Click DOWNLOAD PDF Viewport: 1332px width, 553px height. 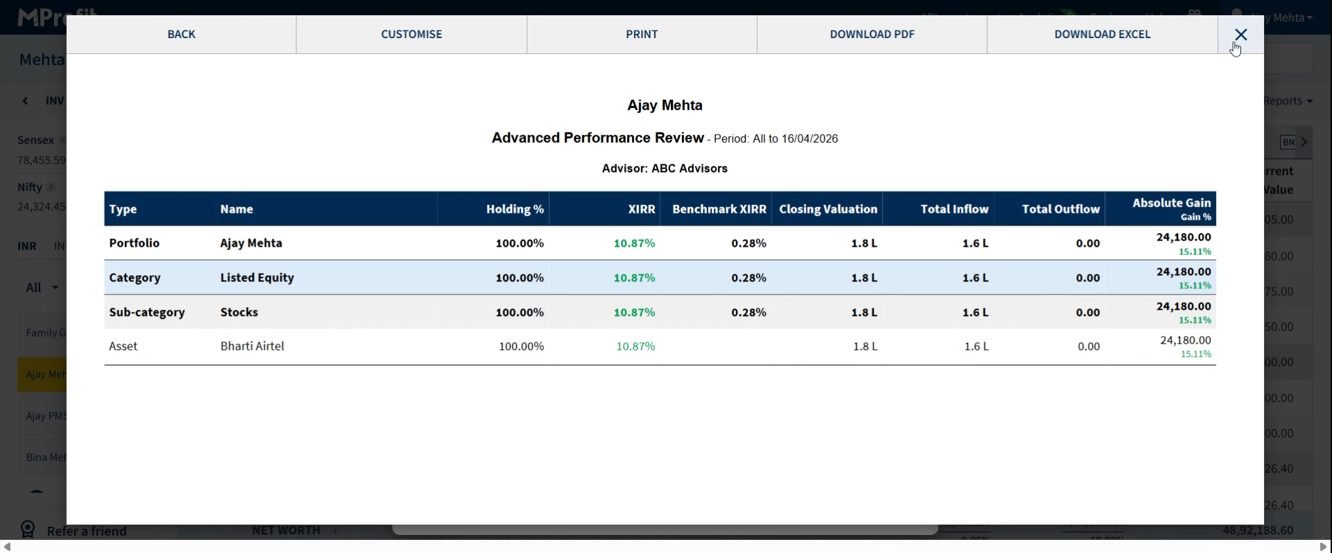872,35
